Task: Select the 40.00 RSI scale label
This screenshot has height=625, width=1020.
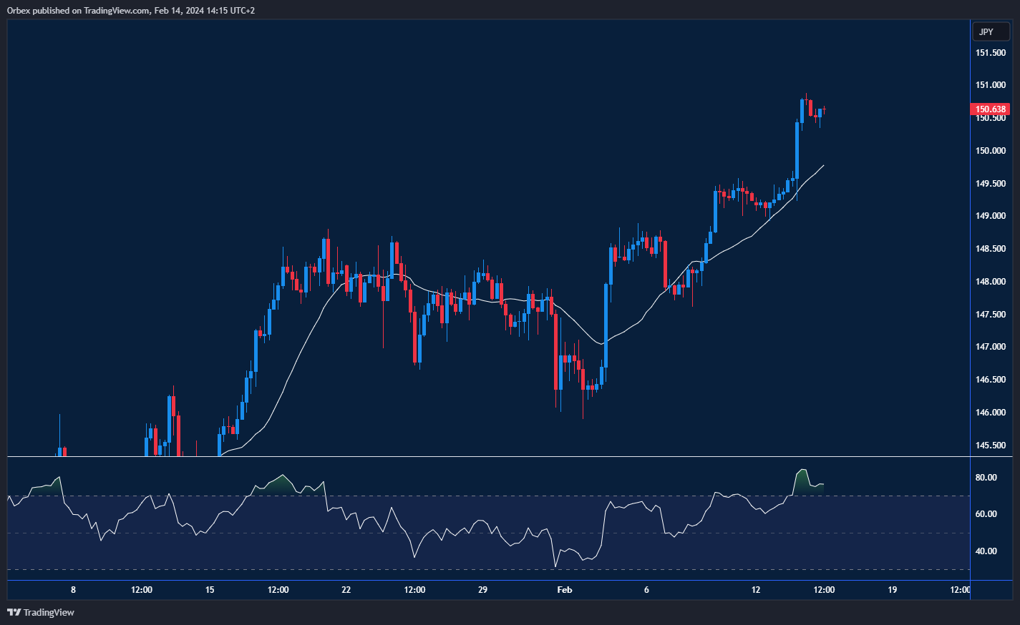Action: click(986, 551)
